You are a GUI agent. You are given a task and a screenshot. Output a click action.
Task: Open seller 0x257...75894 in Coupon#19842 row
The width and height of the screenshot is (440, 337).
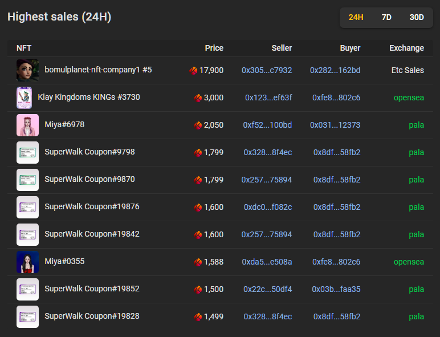coord(267,234)
